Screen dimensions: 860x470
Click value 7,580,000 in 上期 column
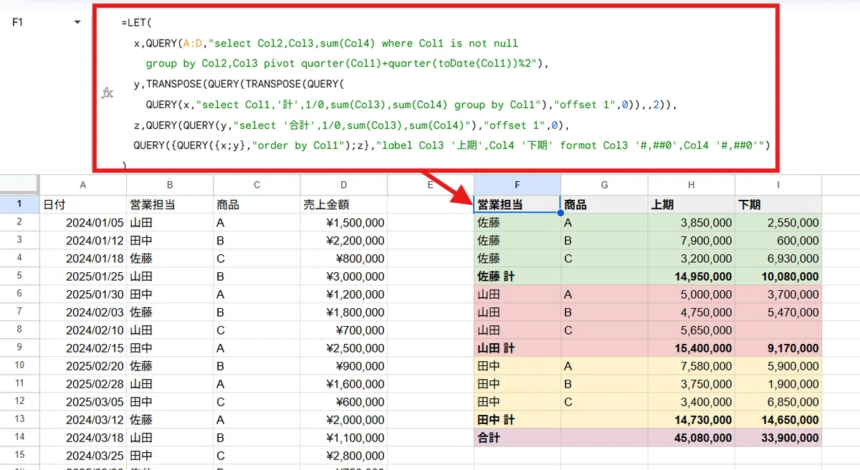(x=691, y=365)
